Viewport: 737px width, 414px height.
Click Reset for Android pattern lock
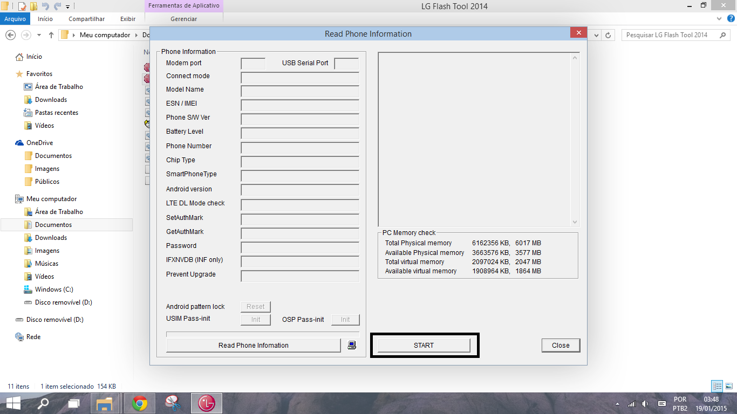(x=256, y=306)
